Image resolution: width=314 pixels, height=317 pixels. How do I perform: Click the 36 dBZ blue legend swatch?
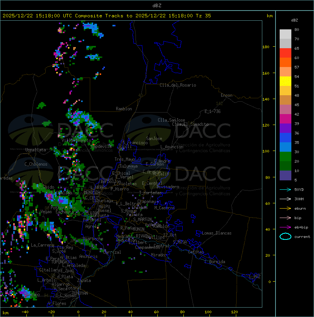tap(285, 137)
